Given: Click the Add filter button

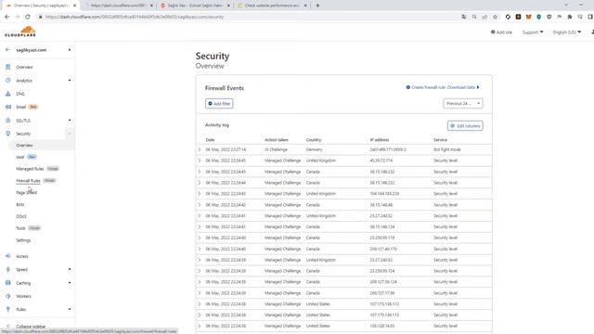Looking at the screenshot, I should 219,104.
